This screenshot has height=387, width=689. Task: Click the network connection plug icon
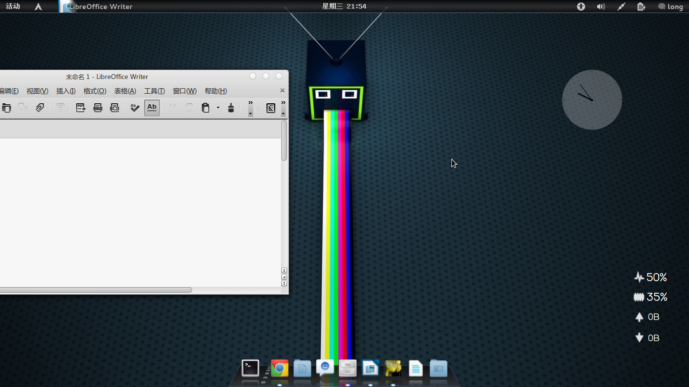click(x=621, y=7)
